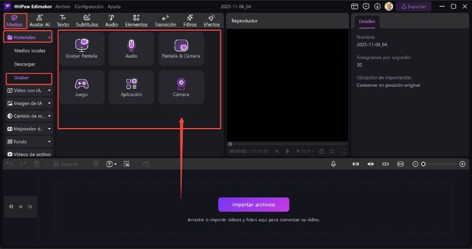Toggle the track lock icon
This screenshot has height=249, width=472.
pos(12,207)
